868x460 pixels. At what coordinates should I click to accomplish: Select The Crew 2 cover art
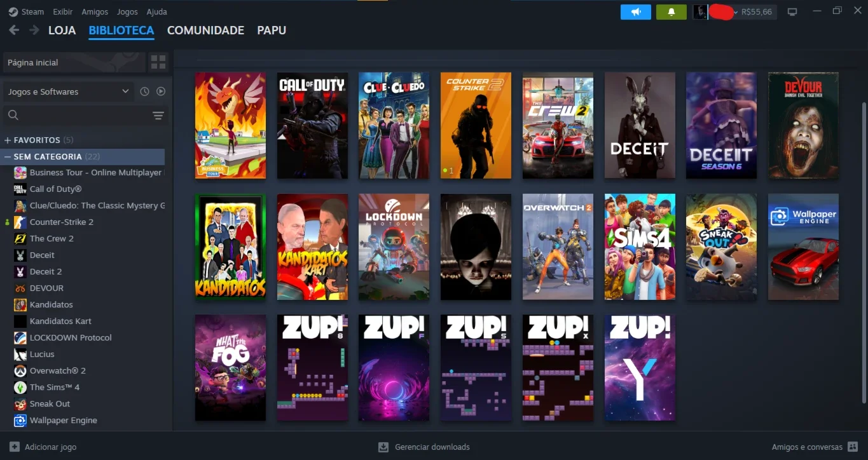[558, 126]
